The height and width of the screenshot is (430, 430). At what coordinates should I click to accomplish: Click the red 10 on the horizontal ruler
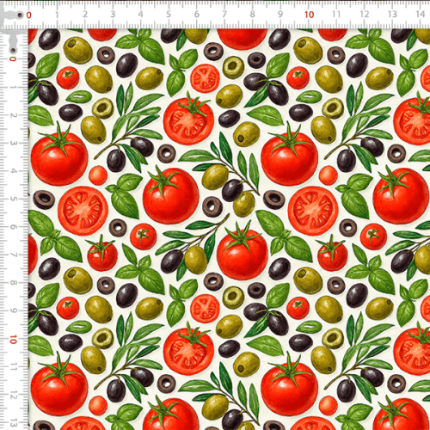tap(309, 15)
